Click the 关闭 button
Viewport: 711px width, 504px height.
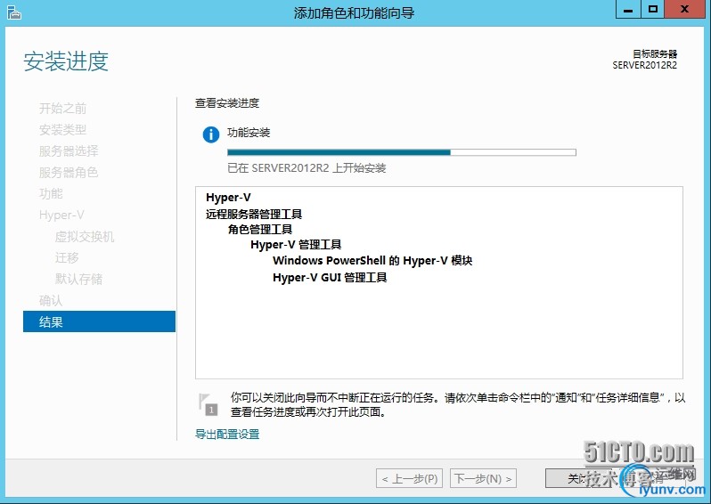579,478
